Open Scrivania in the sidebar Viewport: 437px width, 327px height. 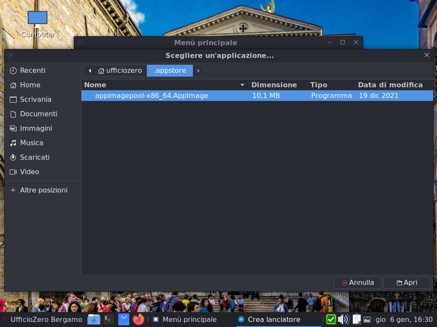(x=35, y=100)
